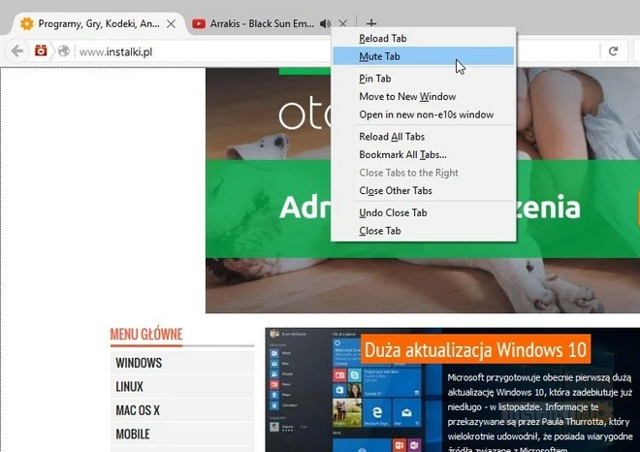Viewport: 640px width, 452px height.
Task: Click the reload page icon in address bar
Action: pos(613,50)
